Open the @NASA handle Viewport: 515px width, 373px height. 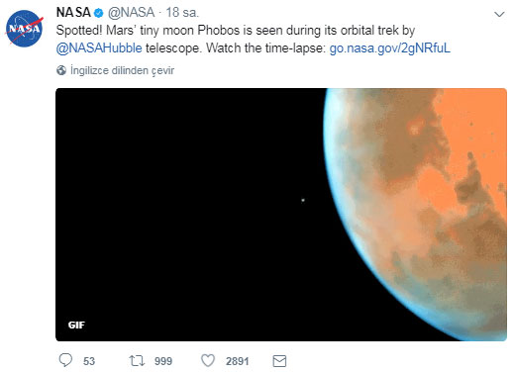pos(131,13)
